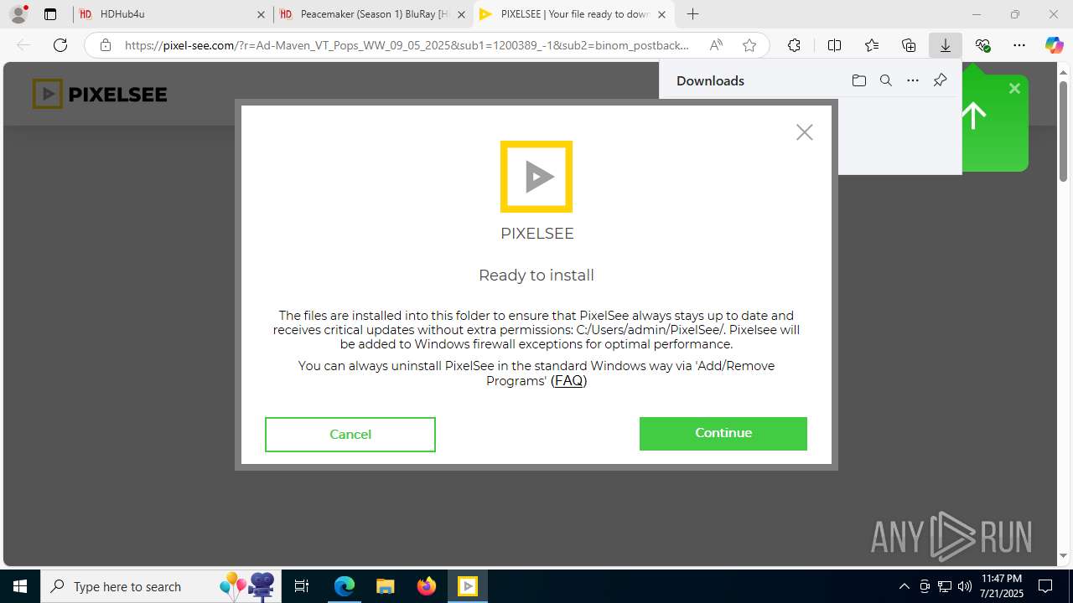Refresh the current page
Screen dimensions: 1073x603
tap(60, 45)
